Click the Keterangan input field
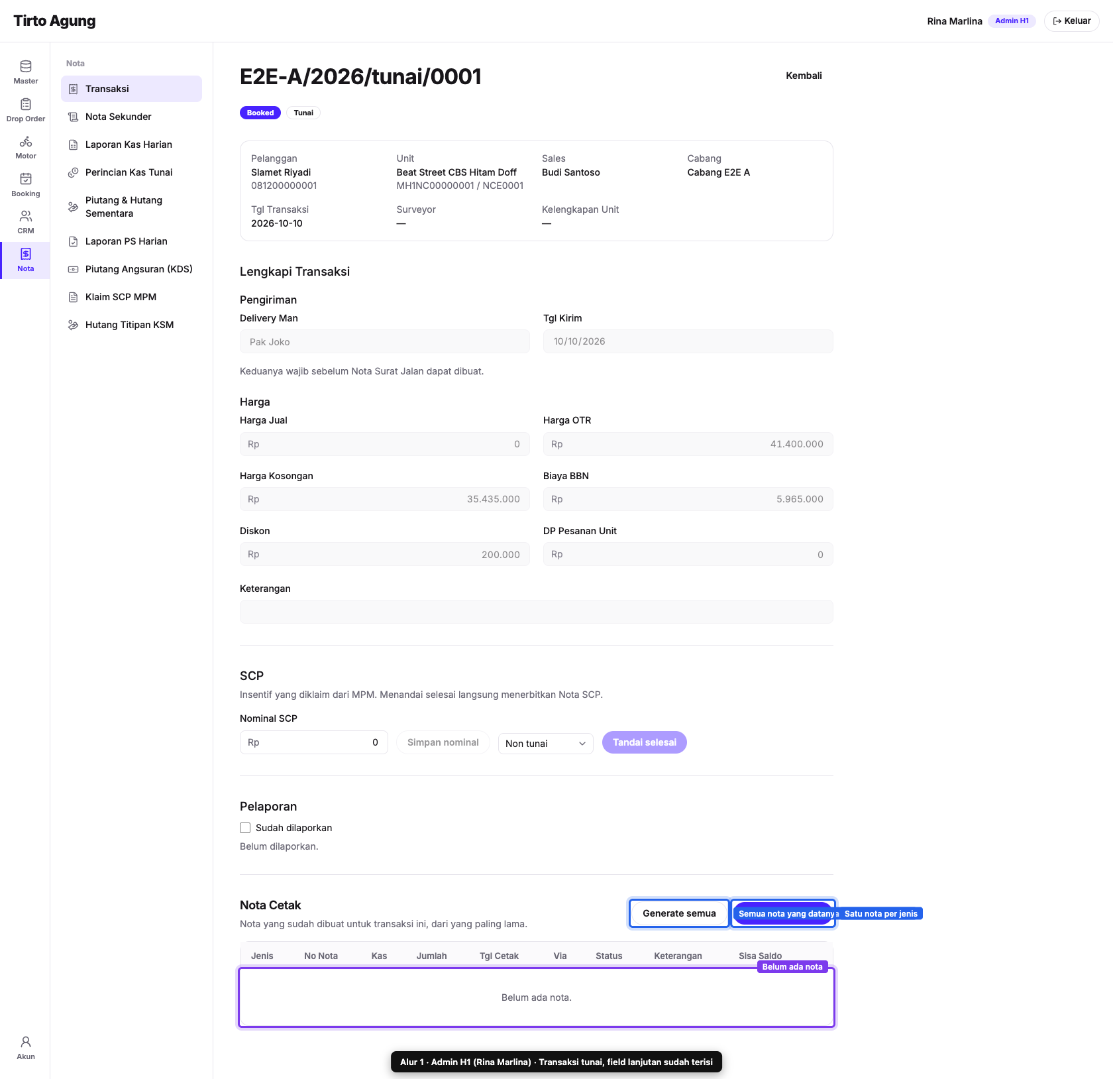The width and height of the screenshot is (1113, 1079). tap(536, 612)
